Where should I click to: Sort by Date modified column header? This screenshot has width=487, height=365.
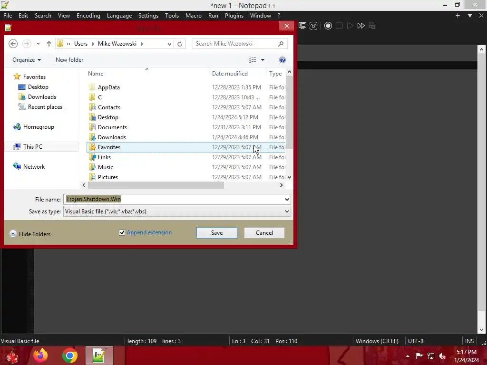(230, 74)
